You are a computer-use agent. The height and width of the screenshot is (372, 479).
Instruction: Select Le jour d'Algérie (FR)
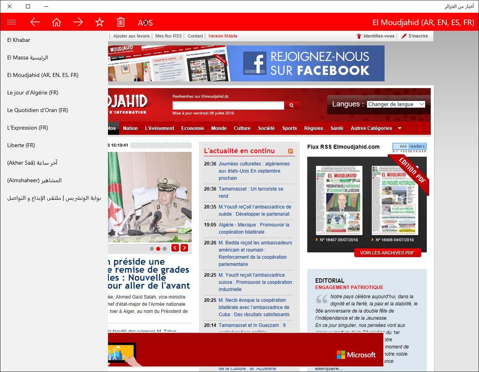(54, 93)
